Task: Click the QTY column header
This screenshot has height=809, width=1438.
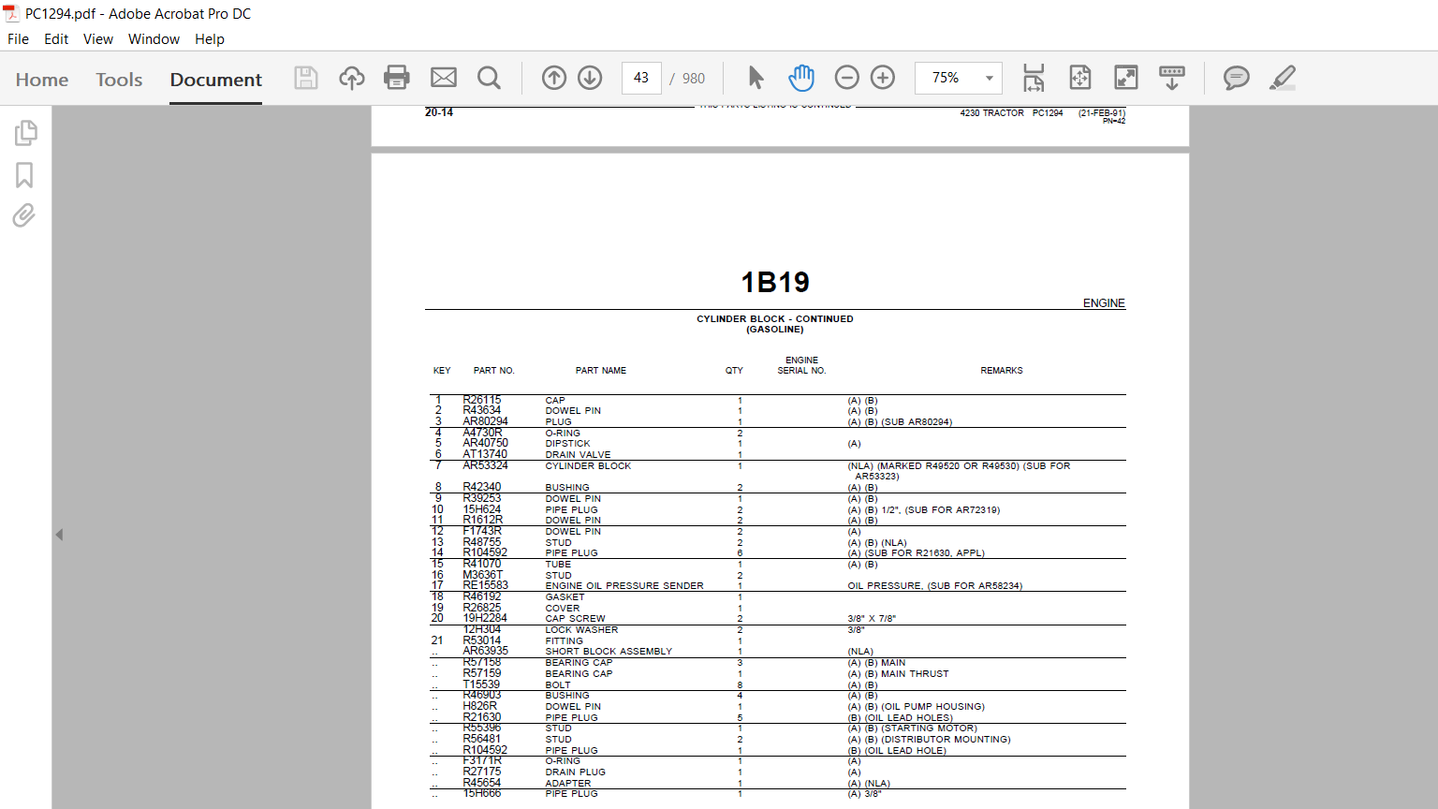Action: click(734, 371)
